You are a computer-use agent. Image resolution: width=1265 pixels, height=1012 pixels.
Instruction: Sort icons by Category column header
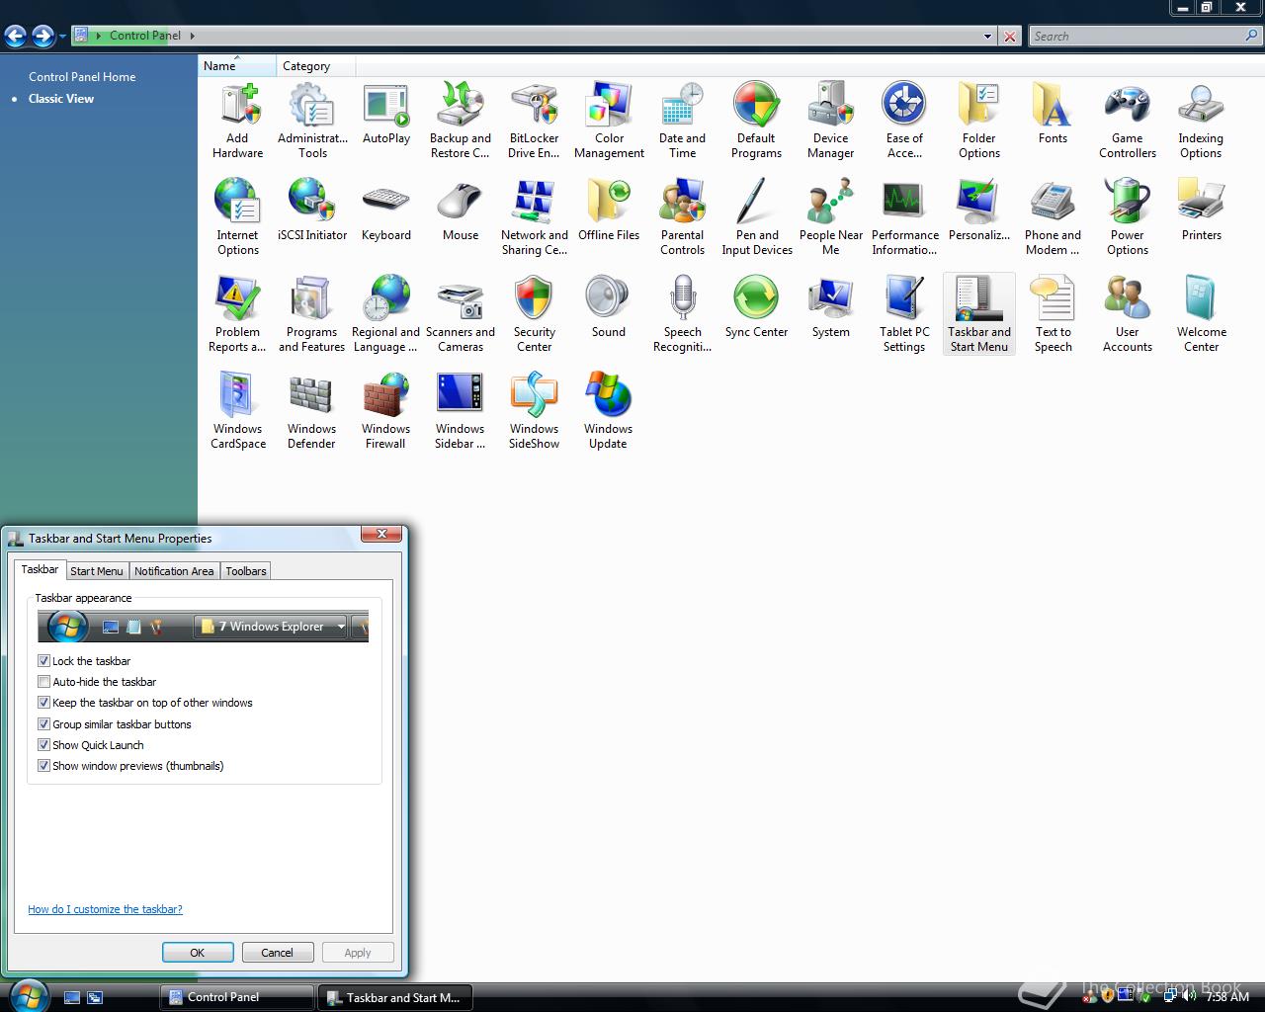315,66
